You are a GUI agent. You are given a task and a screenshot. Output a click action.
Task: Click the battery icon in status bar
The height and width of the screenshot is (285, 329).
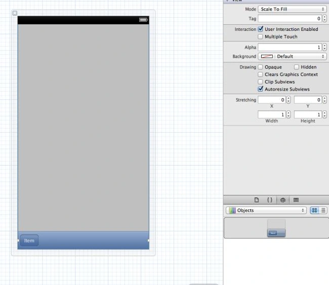pyautogui.click(x=144, y=20)
